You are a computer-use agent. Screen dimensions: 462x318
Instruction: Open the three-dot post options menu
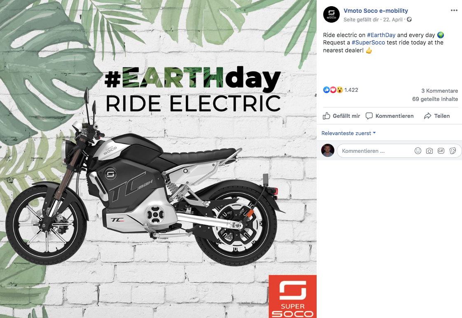coord(454,10)
